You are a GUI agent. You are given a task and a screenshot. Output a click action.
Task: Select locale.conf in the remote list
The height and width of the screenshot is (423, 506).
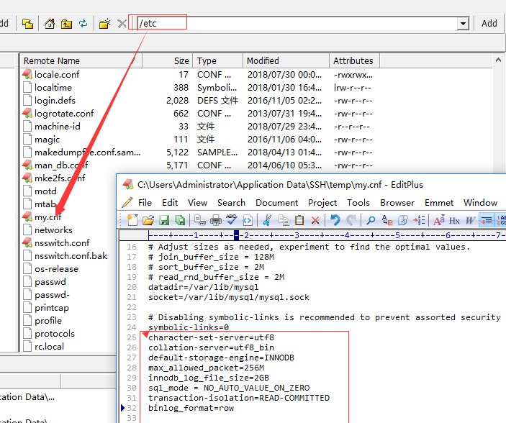(57, 75)
